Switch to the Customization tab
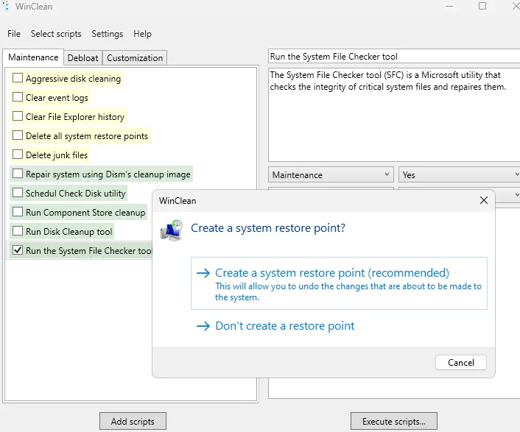Viewport: 520px width, 432px height. [135, 58]
